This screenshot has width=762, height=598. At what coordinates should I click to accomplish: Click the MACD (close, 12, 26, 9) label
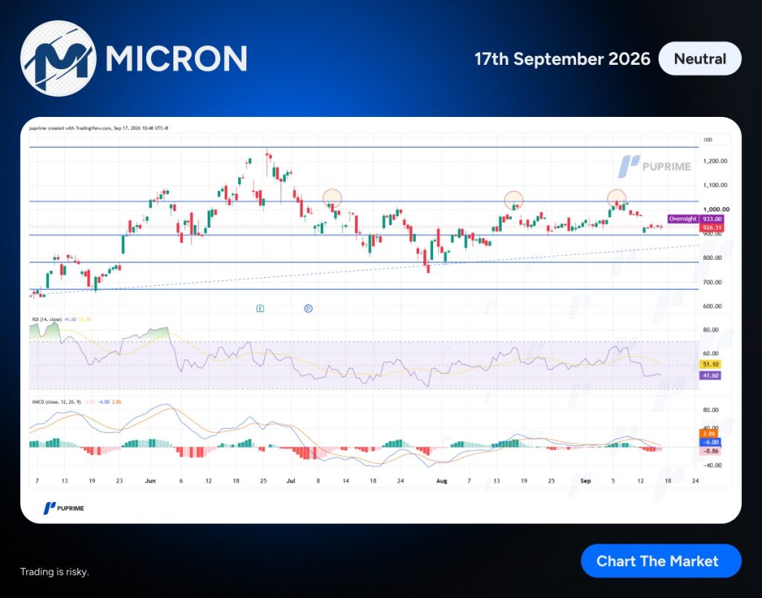(57, 402)
